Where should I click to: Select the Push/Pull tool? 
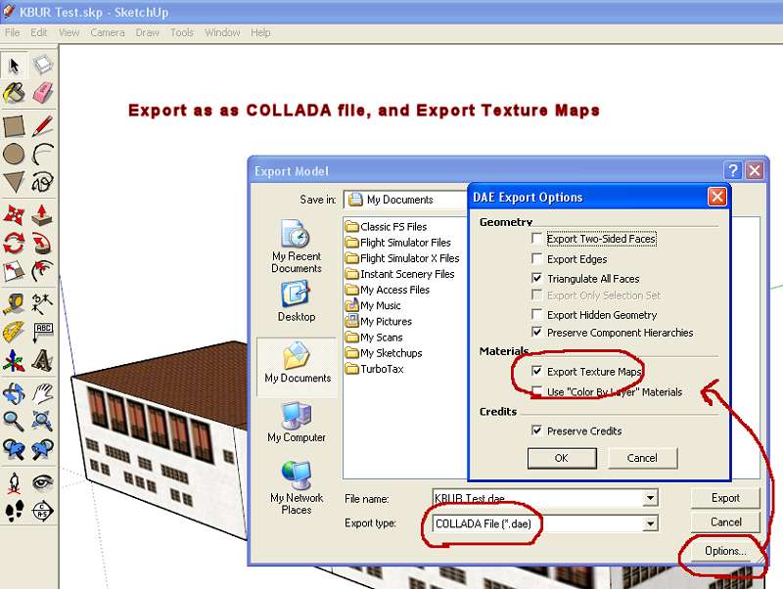point(42,215)
